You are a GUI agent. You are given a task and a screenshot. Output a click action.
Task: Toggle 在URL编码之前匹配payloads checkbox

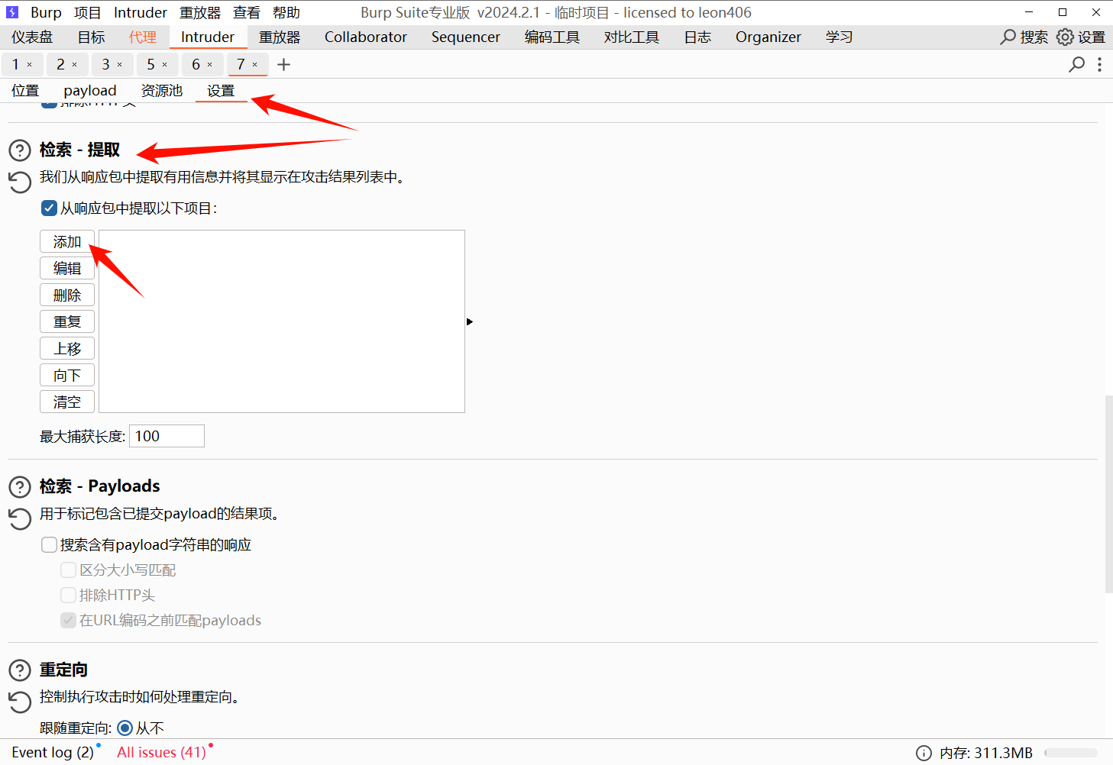[68, 620]
